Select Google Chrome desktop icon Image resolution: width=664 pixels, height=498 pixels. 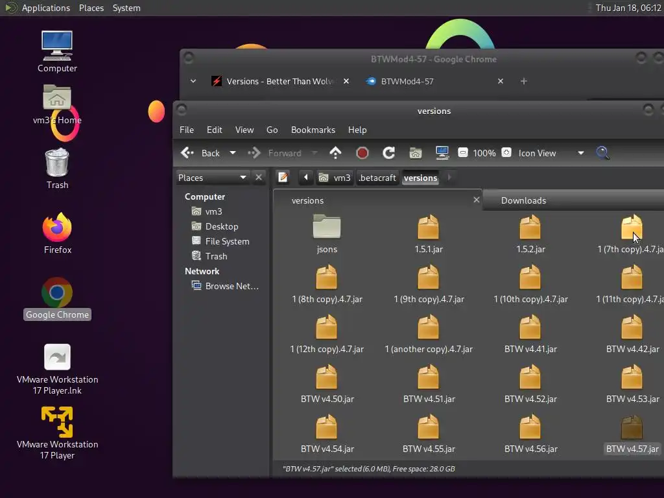coord(57,298)
